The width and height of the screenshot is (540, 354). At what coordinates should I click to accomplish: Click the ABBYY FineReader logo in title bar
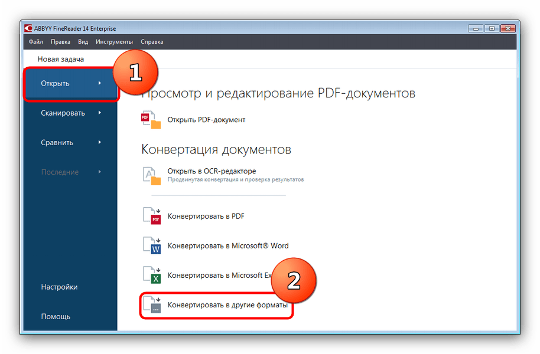pyautogui.click(x=28, y=28)
